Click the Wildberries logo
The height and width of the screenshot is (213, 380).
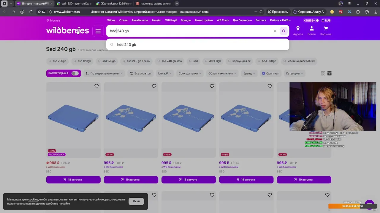(x=67, y=31)
